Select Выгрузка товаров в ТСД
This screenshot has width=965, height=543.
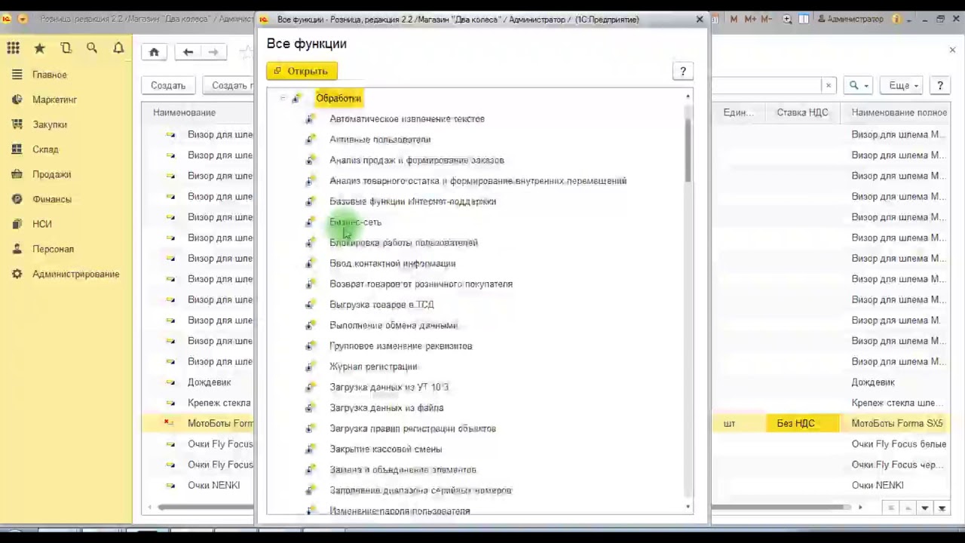tap(381, 305)
